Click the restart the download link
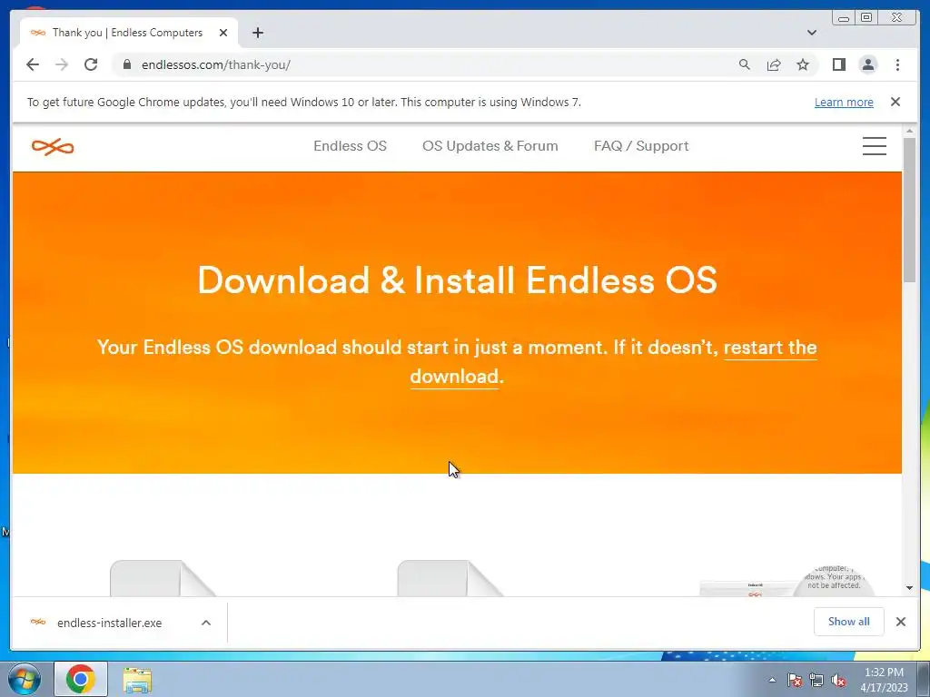Image resolution: width=930 pixels, height=697 pixels. pyautogui.click(x=613, y=361)
